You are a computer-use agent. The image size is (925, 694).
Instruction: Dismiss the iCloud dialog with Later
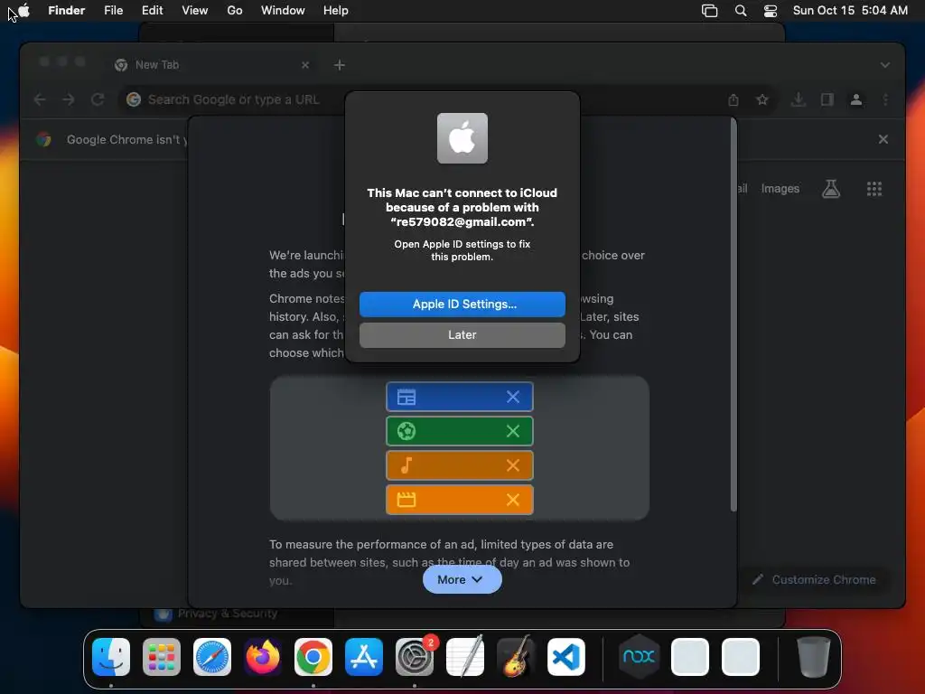(462, 334)
